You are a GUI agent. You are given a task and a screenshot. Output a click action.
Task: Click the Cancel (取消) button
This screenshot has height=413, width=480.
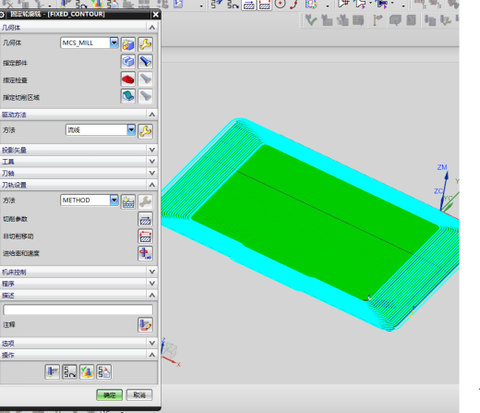139,395
